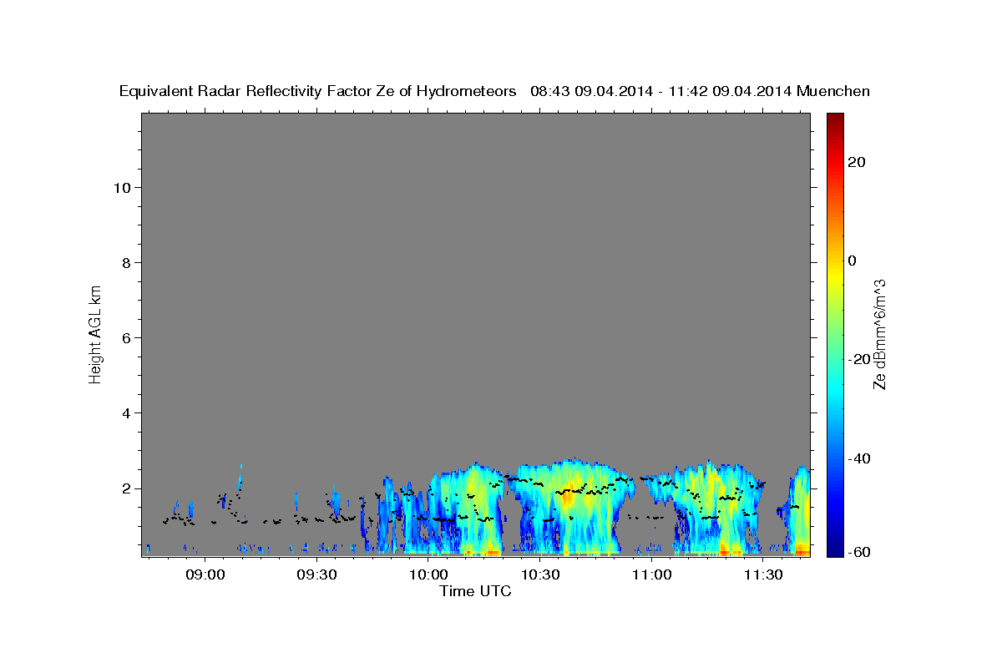Click the '10:30' time tick label
The image size is (1002, 668).
[539, 574]
